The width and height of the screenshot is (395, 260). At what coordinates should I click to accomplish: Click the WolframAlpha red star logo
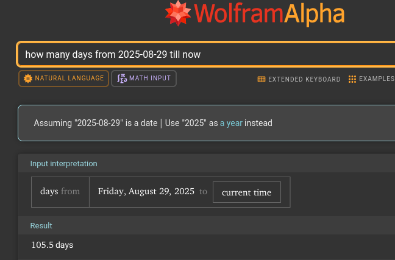pos(179,13)
